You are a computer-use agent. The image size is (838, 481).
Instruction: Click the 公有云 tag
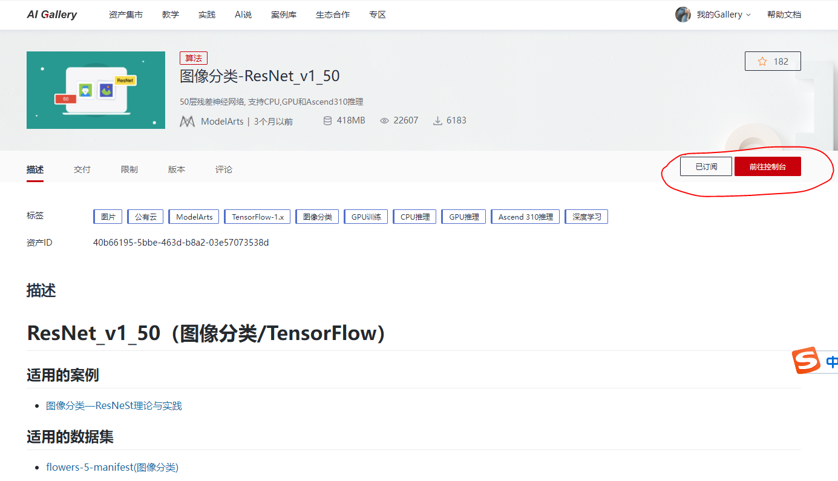pyautogui.click(x=145, y=217)
